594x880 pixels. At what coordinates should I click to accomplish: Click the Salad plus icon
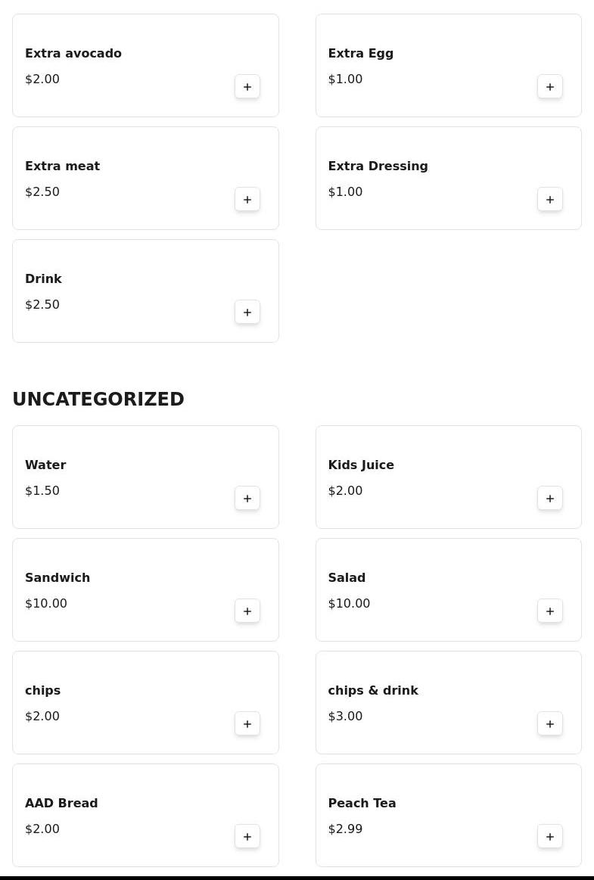coord(550,611)
